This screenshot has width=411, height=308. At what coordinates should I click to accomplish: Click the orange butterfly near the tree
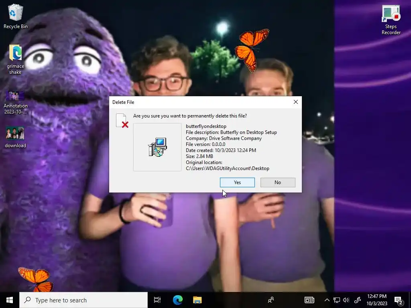tap(252, 50)
